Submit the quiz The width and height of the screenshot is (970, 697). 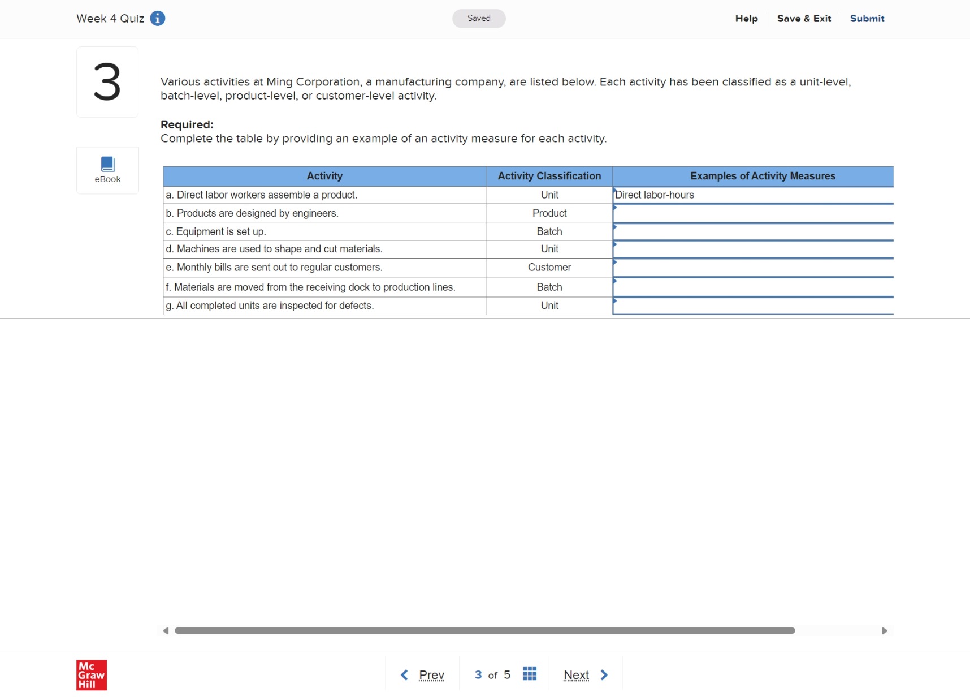coord(867,18)
